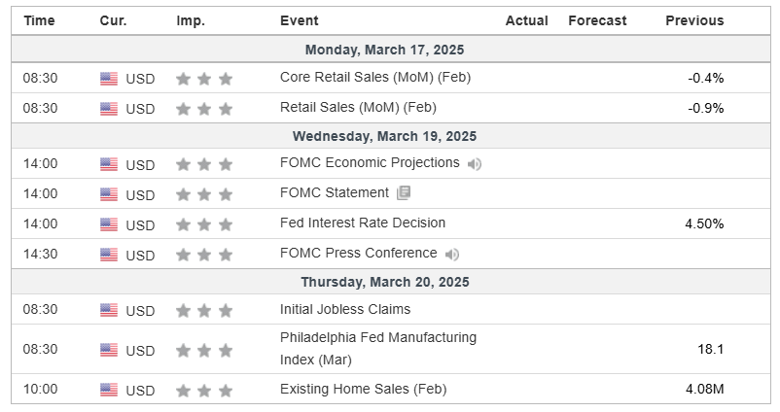Open the Fed Interest Rate Decision event
Viewport: 780px width, 412px height.
(363, 223)
